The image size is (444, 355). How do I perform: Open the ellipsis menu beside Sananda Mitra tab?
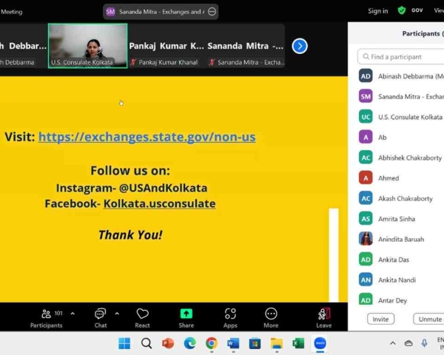click(212, 12)
